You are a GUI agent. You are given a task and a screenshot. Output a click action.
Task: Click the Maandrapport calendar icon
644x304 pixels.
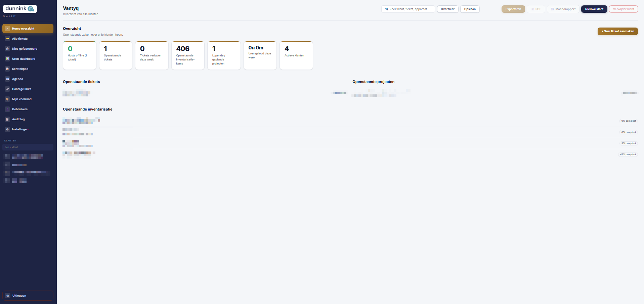tap(553, 9)
